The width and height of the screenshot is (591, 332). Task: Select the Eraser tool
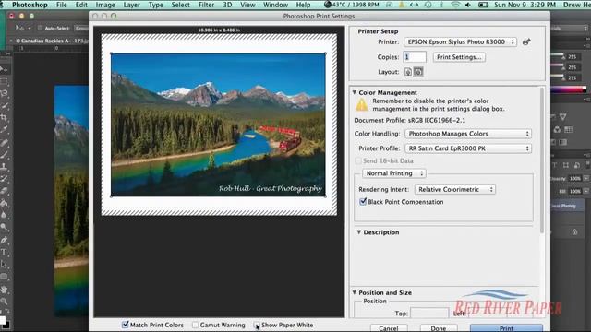(4, 191)
